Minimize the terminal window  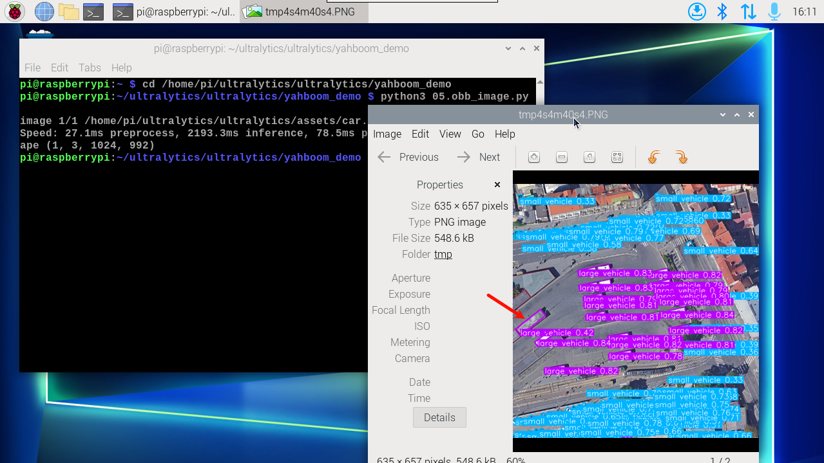click(508, 48)
